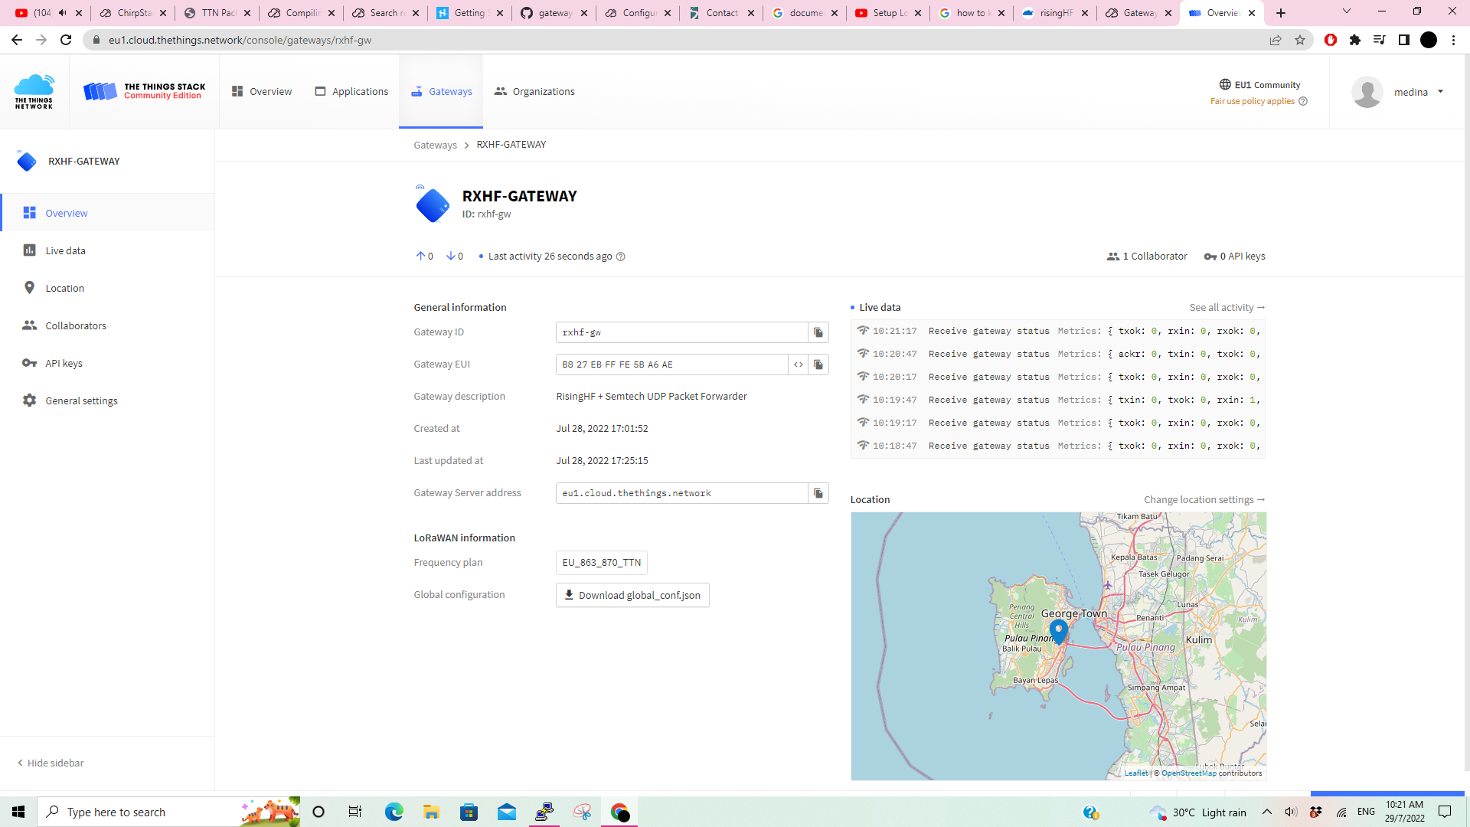Expand the medina user dropdown

pos(1440,92)
